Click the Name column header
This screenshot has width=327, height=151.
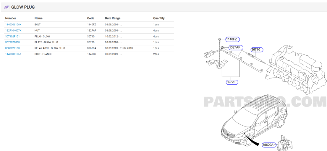(38, 18)
